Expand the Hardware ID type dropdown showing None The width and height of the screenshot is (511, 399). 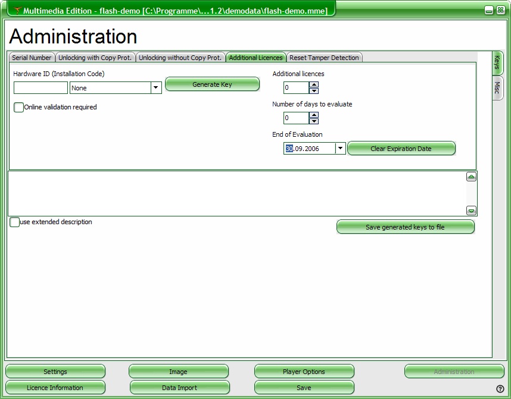tap(156, 88)
